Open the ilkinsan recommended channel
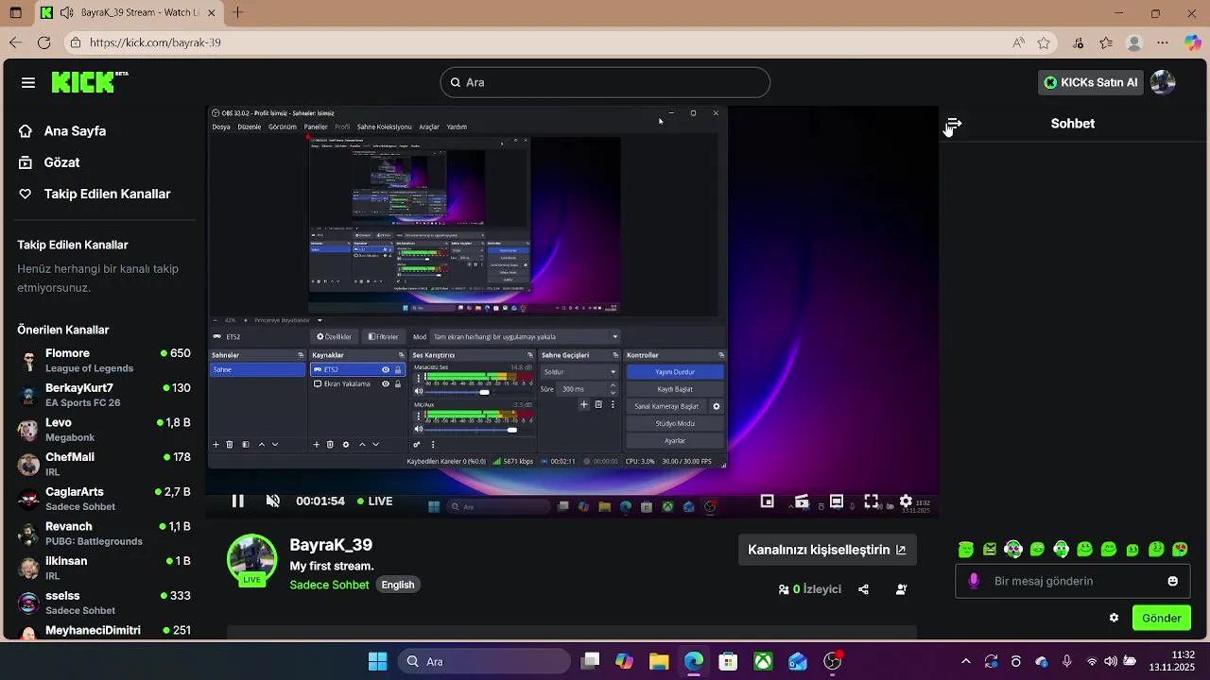This screenshot has height=680, width=1210. coord(104,568)
